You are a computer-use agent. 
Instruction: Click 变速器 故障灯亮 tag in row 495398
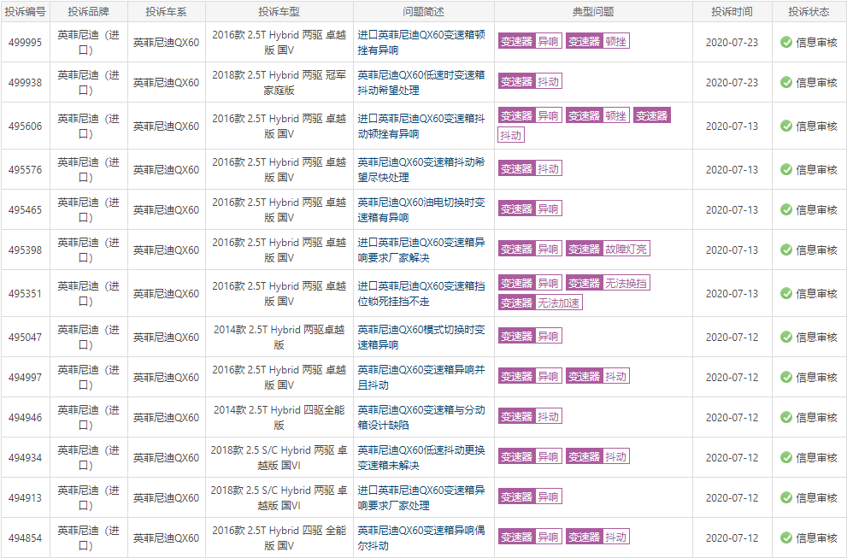tap(607, 250)
